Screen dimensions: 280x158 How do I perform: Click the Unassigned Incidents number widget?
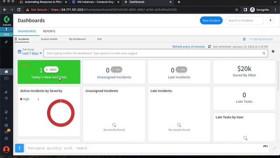[114, 72]
